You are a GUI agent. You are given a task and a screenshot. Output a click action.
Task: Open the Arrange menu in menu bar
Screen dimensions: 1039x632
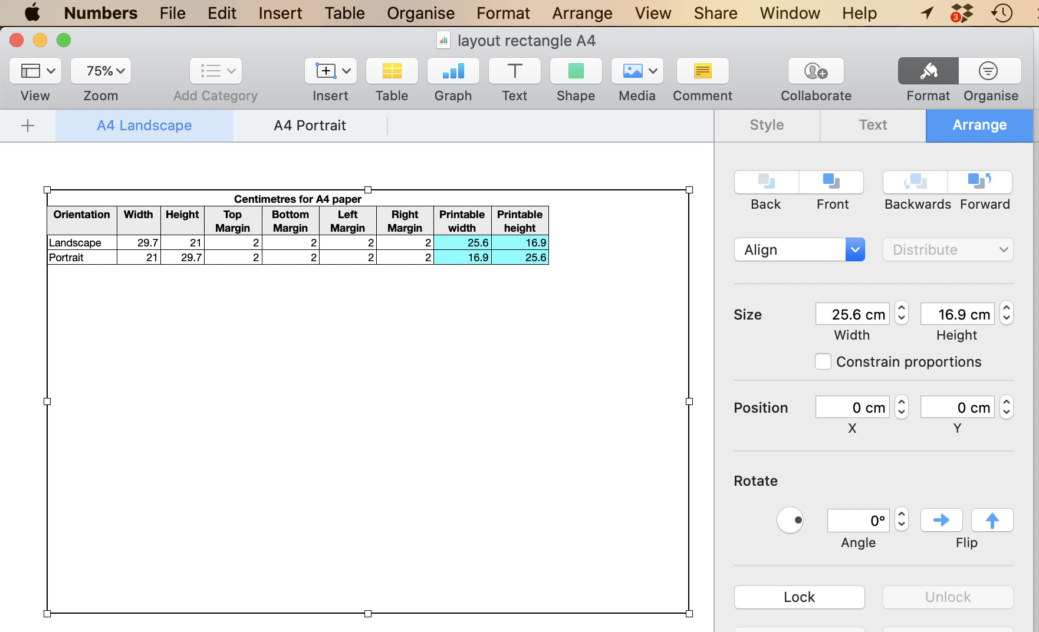582,13
